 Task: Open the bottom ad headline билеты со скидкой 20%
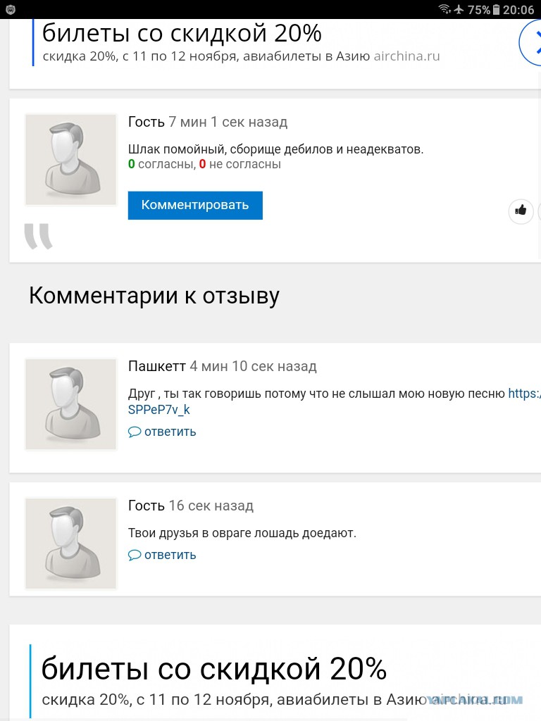pos(214,669)
